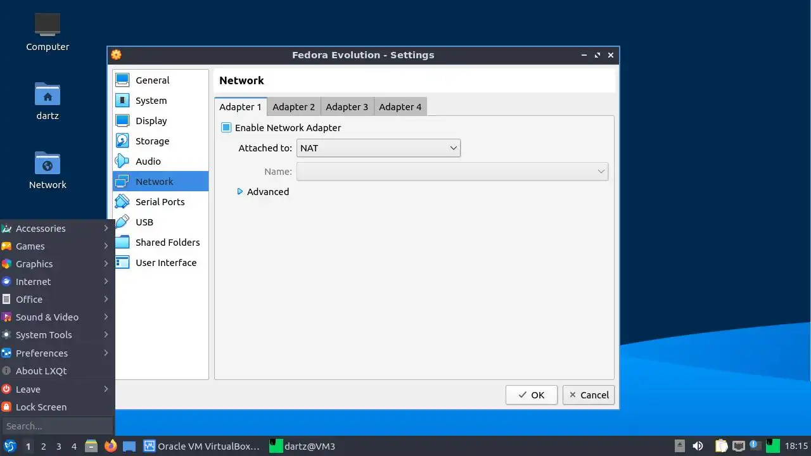Launch the file manager from the taskbar
811x456 pixels.
(91, 446)
